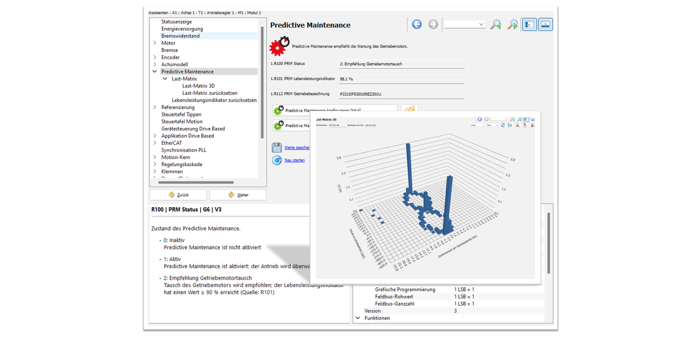700x337 pixels.
Task: Open the Neu starten link
Action: pos(294,160)
